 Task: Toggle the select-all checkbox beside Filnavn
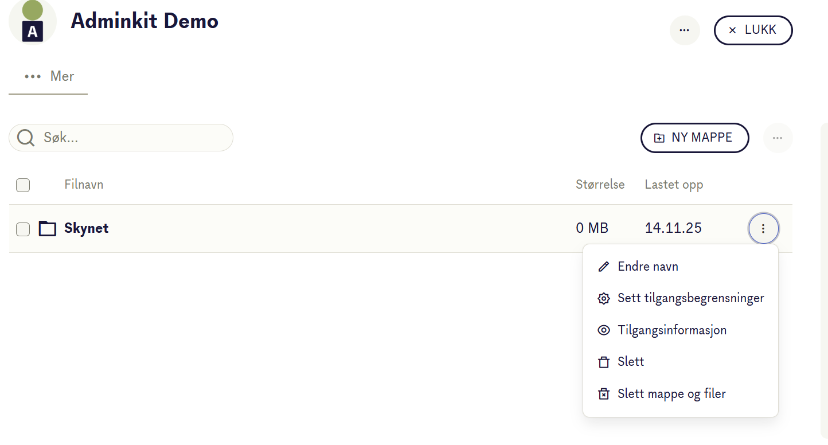[23, 185]
